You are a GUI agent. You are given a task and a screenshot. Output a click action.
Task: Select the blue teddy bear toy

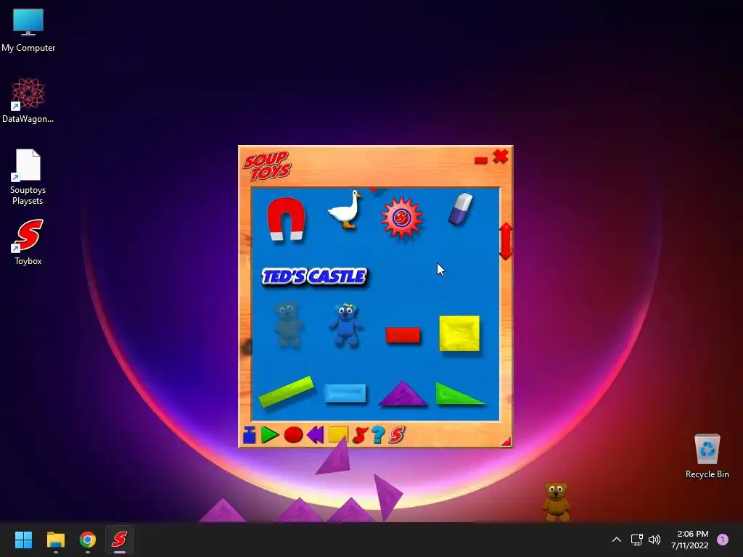tap(345, 326)
